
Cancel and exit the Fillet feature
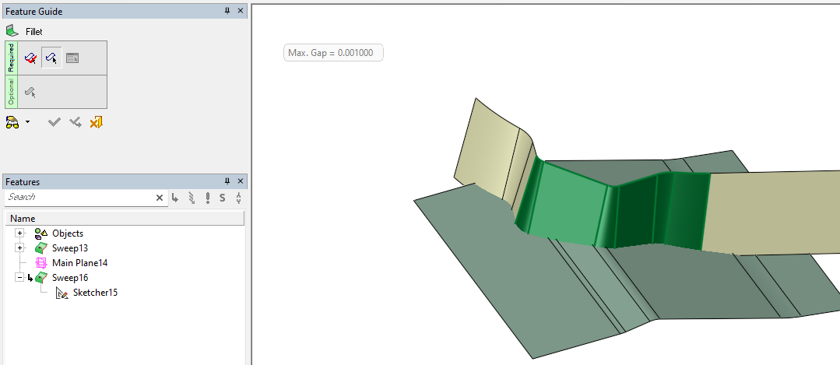tap(96, 122)
